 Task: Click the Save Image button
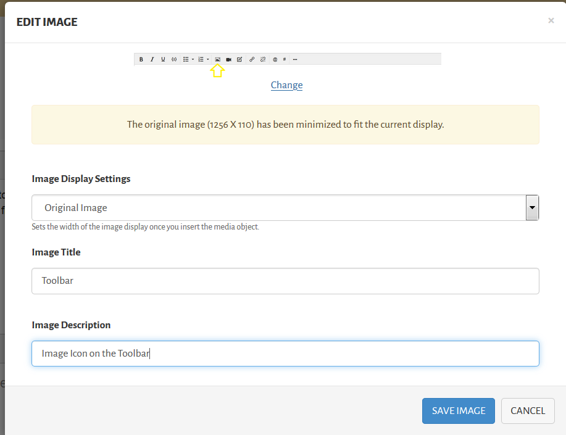pyautogui.click(x=459, y=411)
